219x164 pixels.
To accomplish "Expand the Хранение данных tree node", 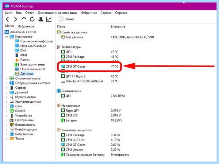I will pyautogui.click(x=7, y=102).
